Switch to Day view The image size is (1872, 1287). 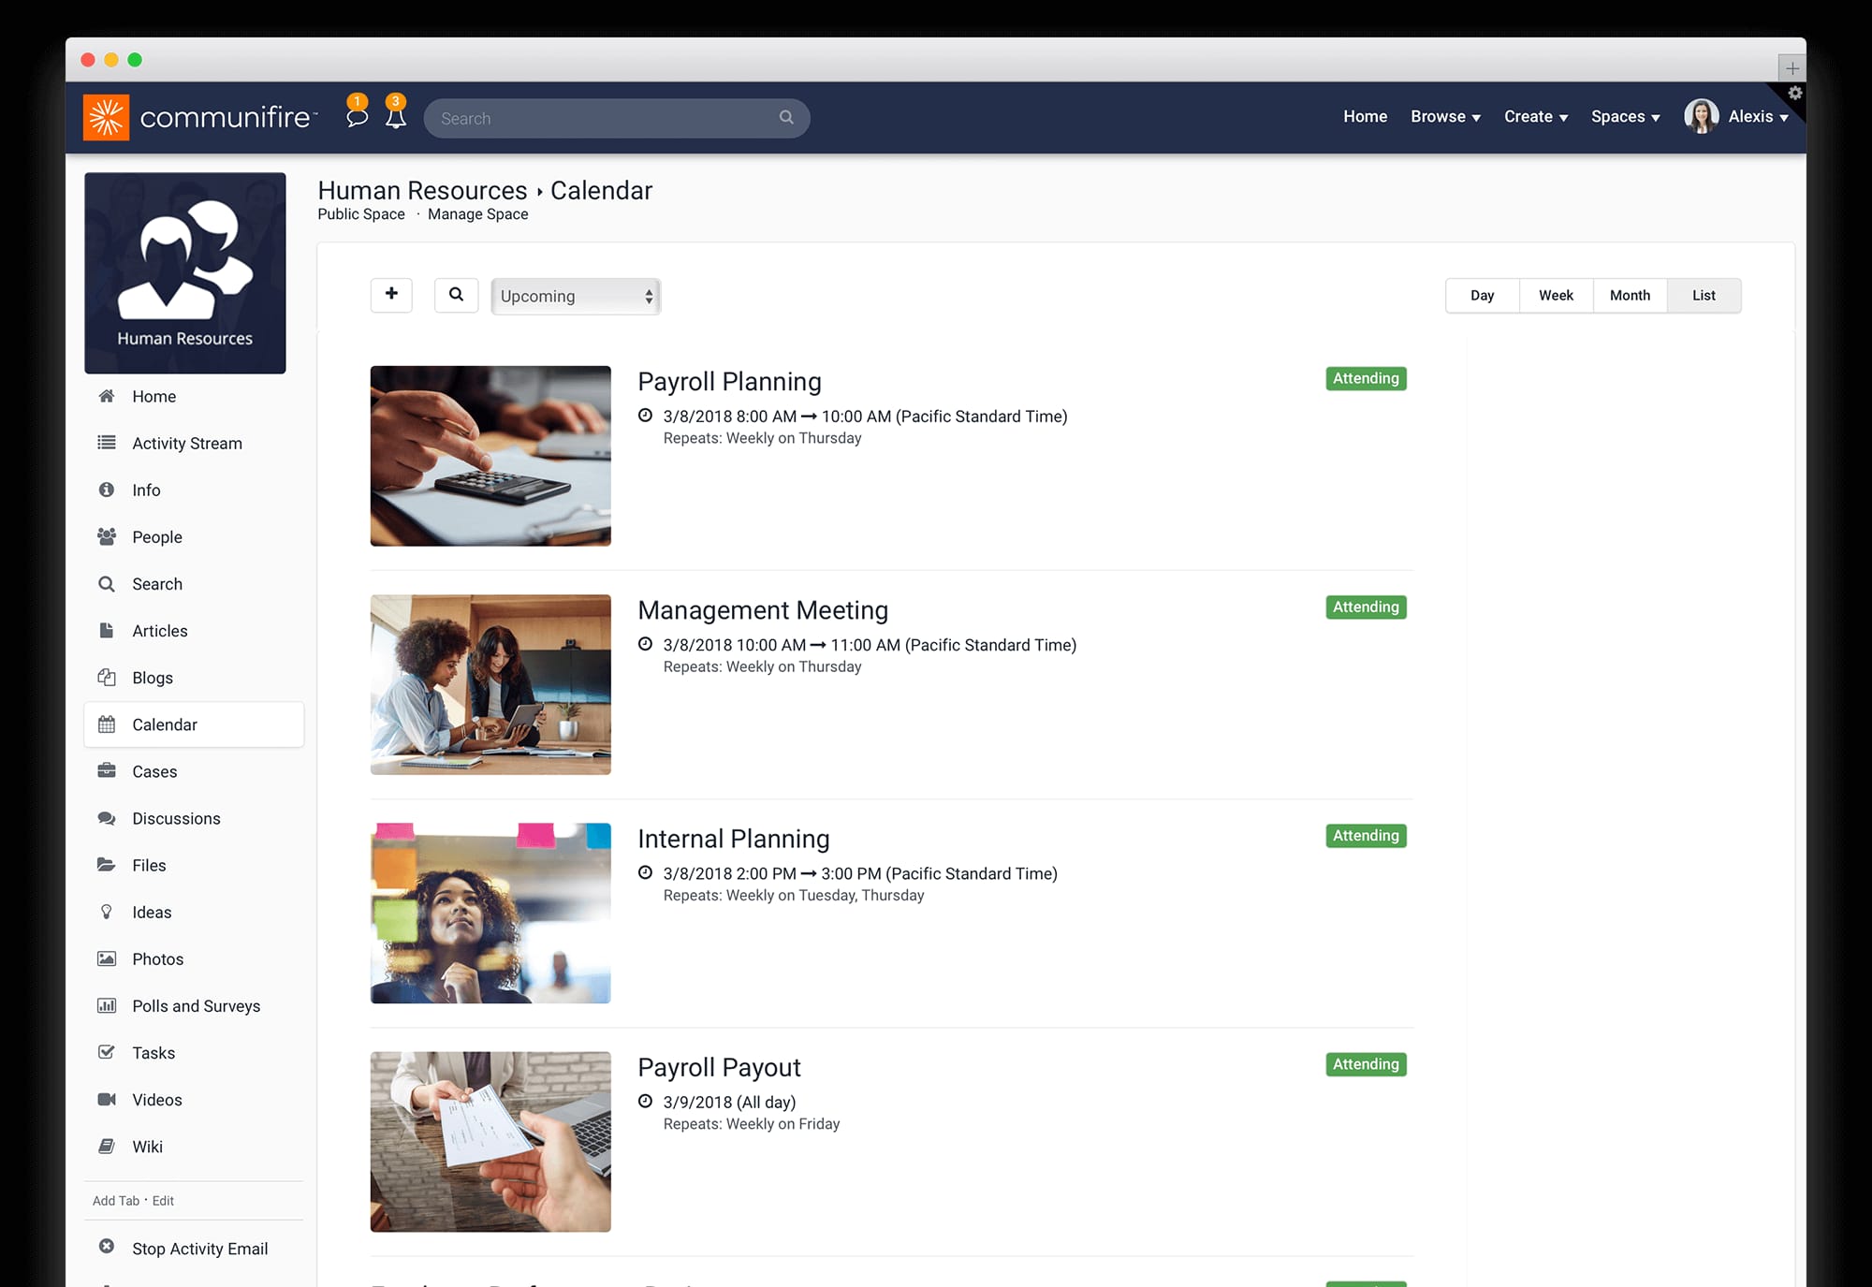tap(1482, 295)
